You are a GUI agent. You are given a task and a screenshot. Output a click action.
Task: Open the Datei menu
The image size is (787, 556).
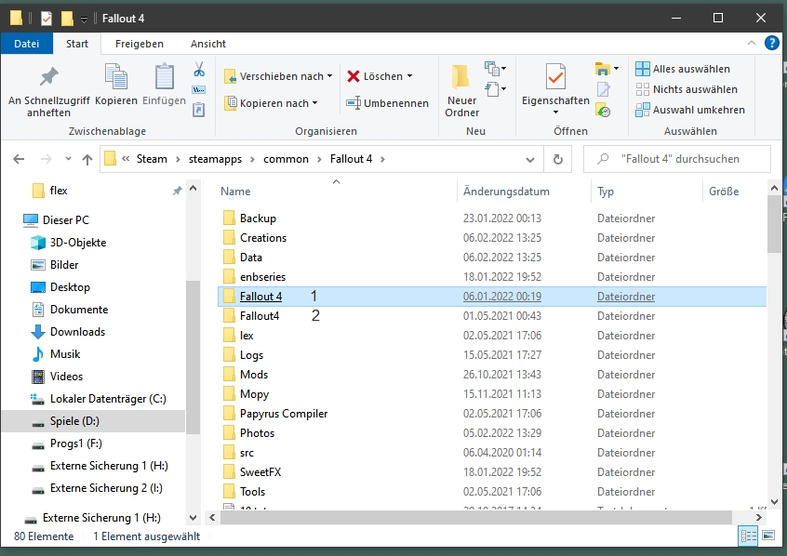[26, 44]
